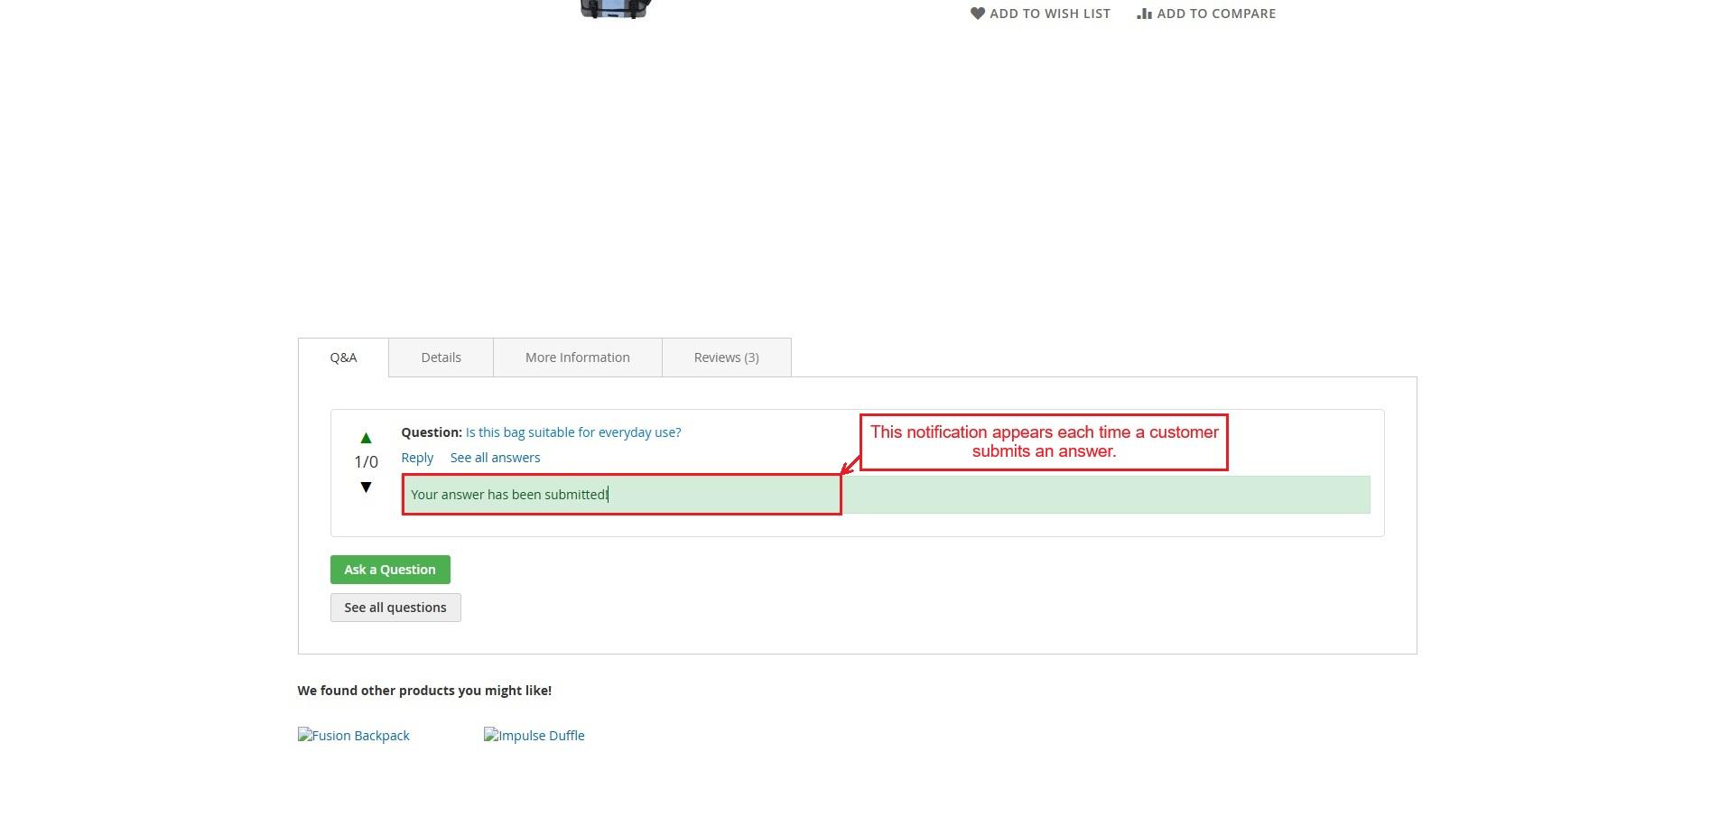
Task: Click the product image at the top
Action: coord(616,8)
